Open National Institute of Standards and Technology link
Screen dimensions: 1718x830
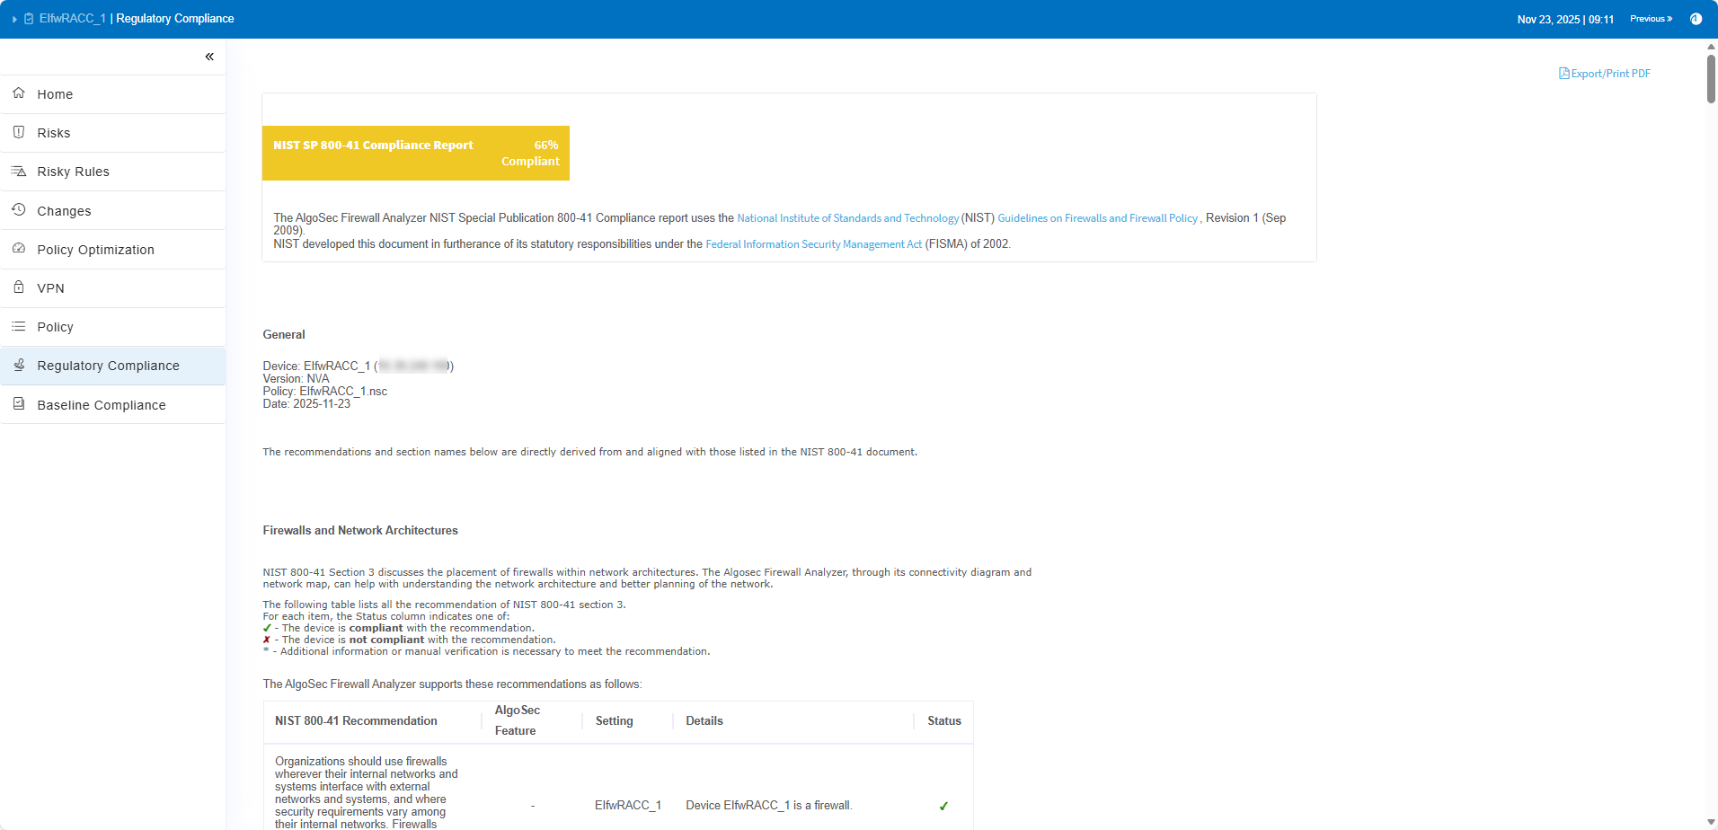[x=847, y=218]
